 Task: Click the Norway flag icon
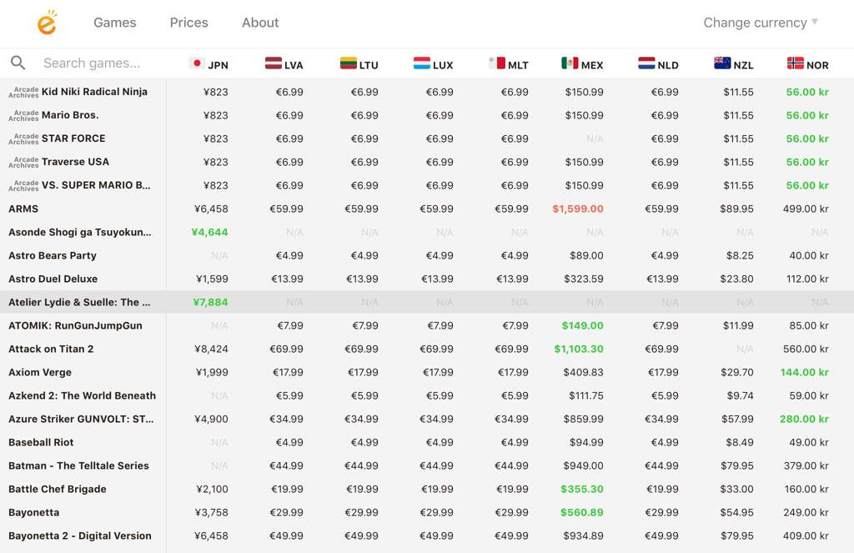tap(795, 63)
